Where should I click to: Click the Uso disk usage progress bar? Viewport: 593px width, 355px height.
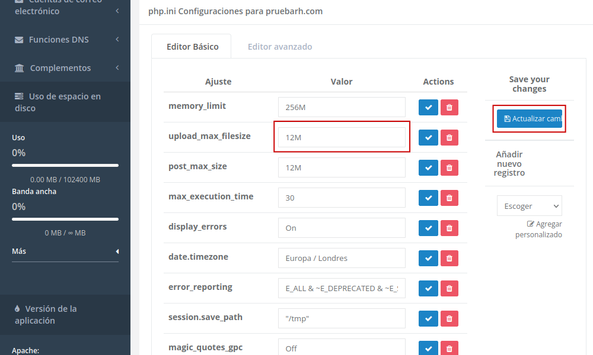click(65, 166)
